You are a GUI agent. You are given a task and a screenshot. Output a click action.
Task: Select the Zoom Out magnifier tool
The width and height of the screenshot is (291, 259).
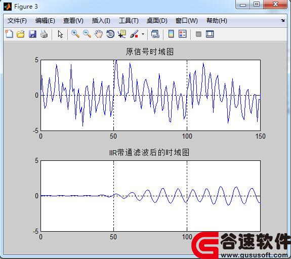coord(87,34)
